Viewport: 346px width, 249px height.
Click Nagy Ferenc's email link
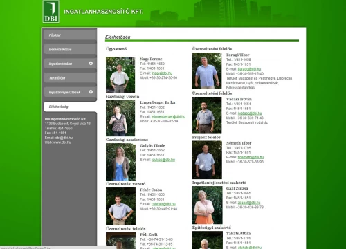162,73
